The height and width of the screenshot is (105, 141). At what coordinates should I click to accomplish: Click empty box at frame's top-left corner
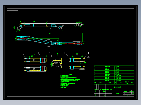click(12, 9)
